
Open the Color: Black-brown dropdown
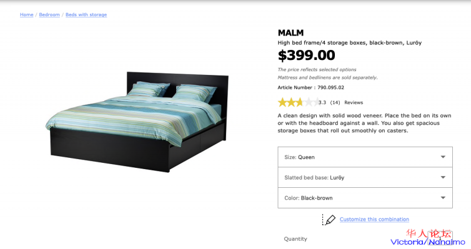[365, 198]
